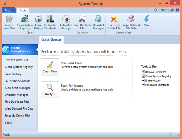
Task: Expand the Misc dropdown in ribbon
Action: point(147,22)
